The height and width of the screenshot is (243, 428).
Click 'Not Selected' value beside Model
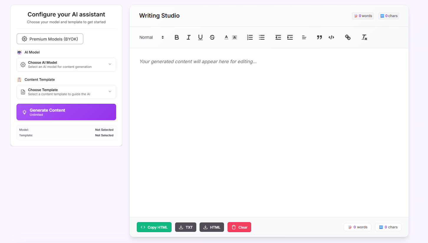coord(104,130)
